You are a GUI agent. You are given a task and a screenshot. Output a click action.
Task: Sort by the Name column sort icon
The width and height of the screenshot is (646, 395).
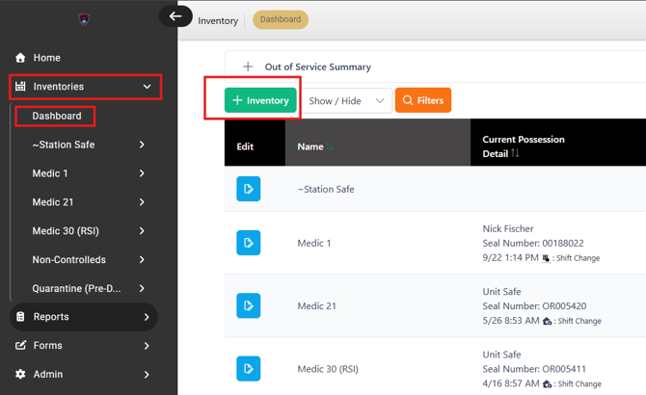pos(330,146)
